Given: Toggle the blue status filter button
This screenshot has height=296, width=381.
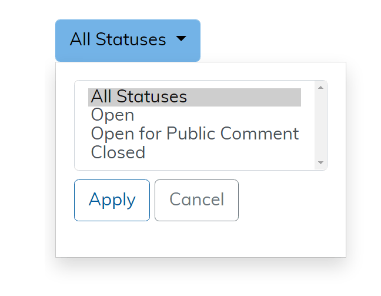Looking at the screenshot, I should point(128,40).
